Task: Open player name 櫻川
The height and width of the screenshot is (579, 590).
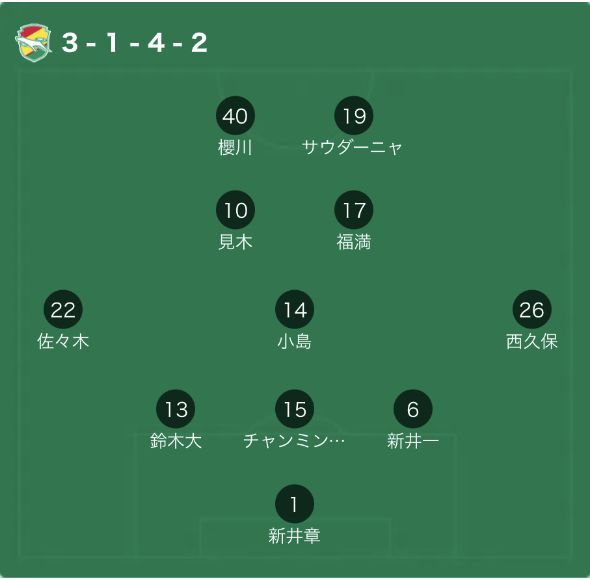Action: pos(235,148)
